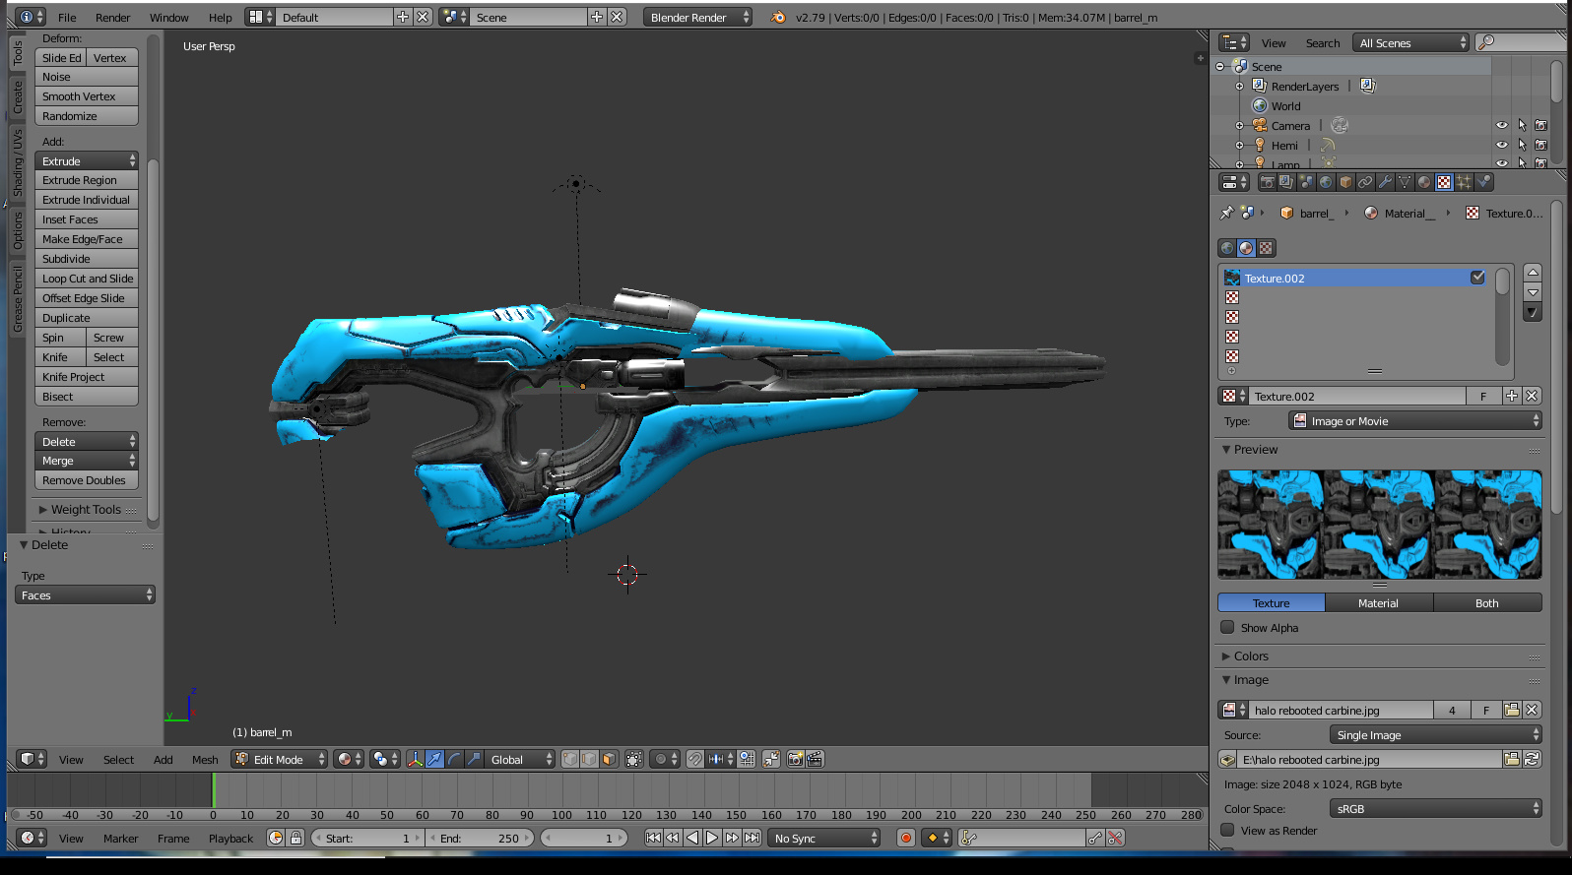Open the Render properties tab (camera icon)
This screenshot has width=1572, height=875.
pos(1267,182)
